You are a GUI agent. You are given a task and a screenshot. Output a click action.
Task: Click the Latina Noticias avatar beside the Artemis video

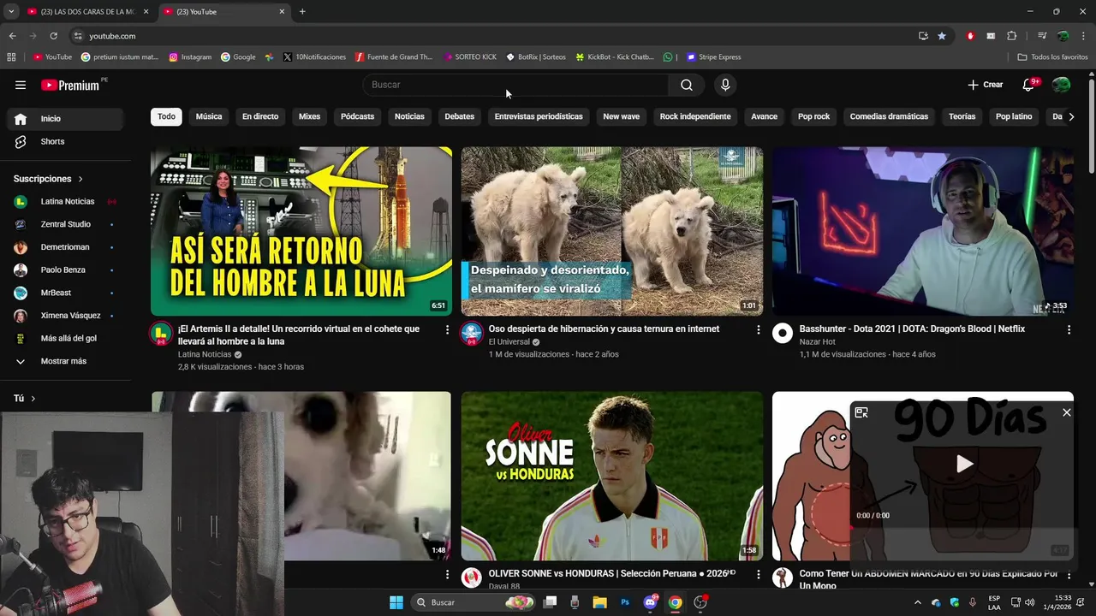click(x=161, y=334)
